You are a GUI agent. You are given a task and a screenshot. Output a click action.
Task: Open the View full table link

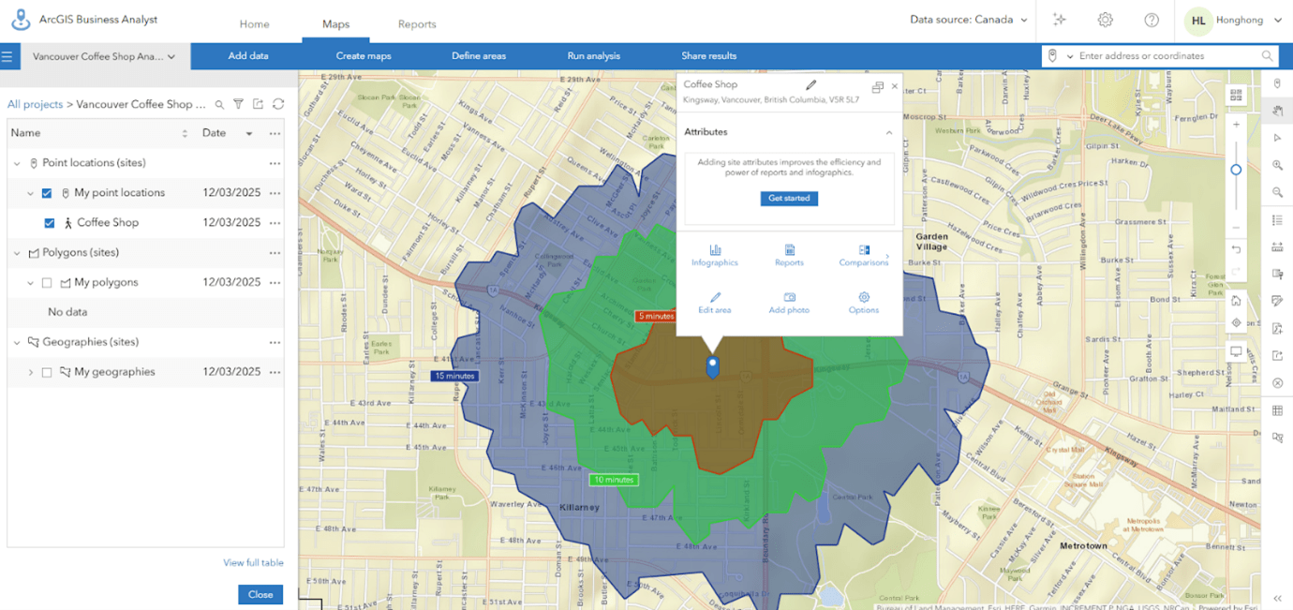[253, 563]
